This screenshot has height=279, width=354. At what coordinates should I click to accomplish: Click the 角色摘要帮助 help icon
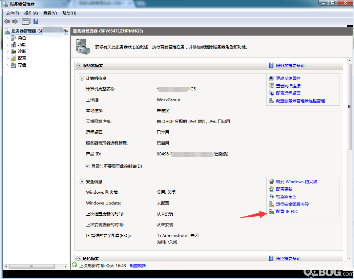coord(271,258)
